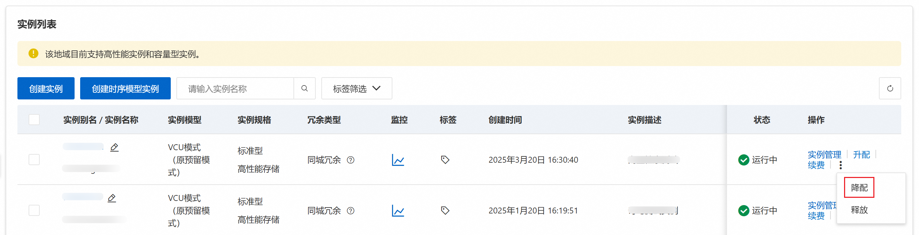
Task: Click the 创建时序模型实例 button
Action: click(125, 88)
